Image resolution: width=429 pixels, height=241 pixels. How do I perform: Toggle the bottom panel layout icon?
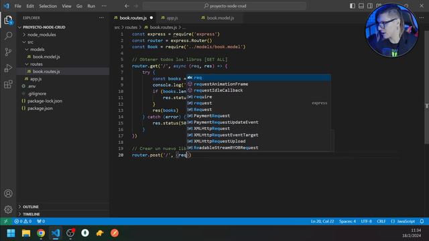pos(361,6)
